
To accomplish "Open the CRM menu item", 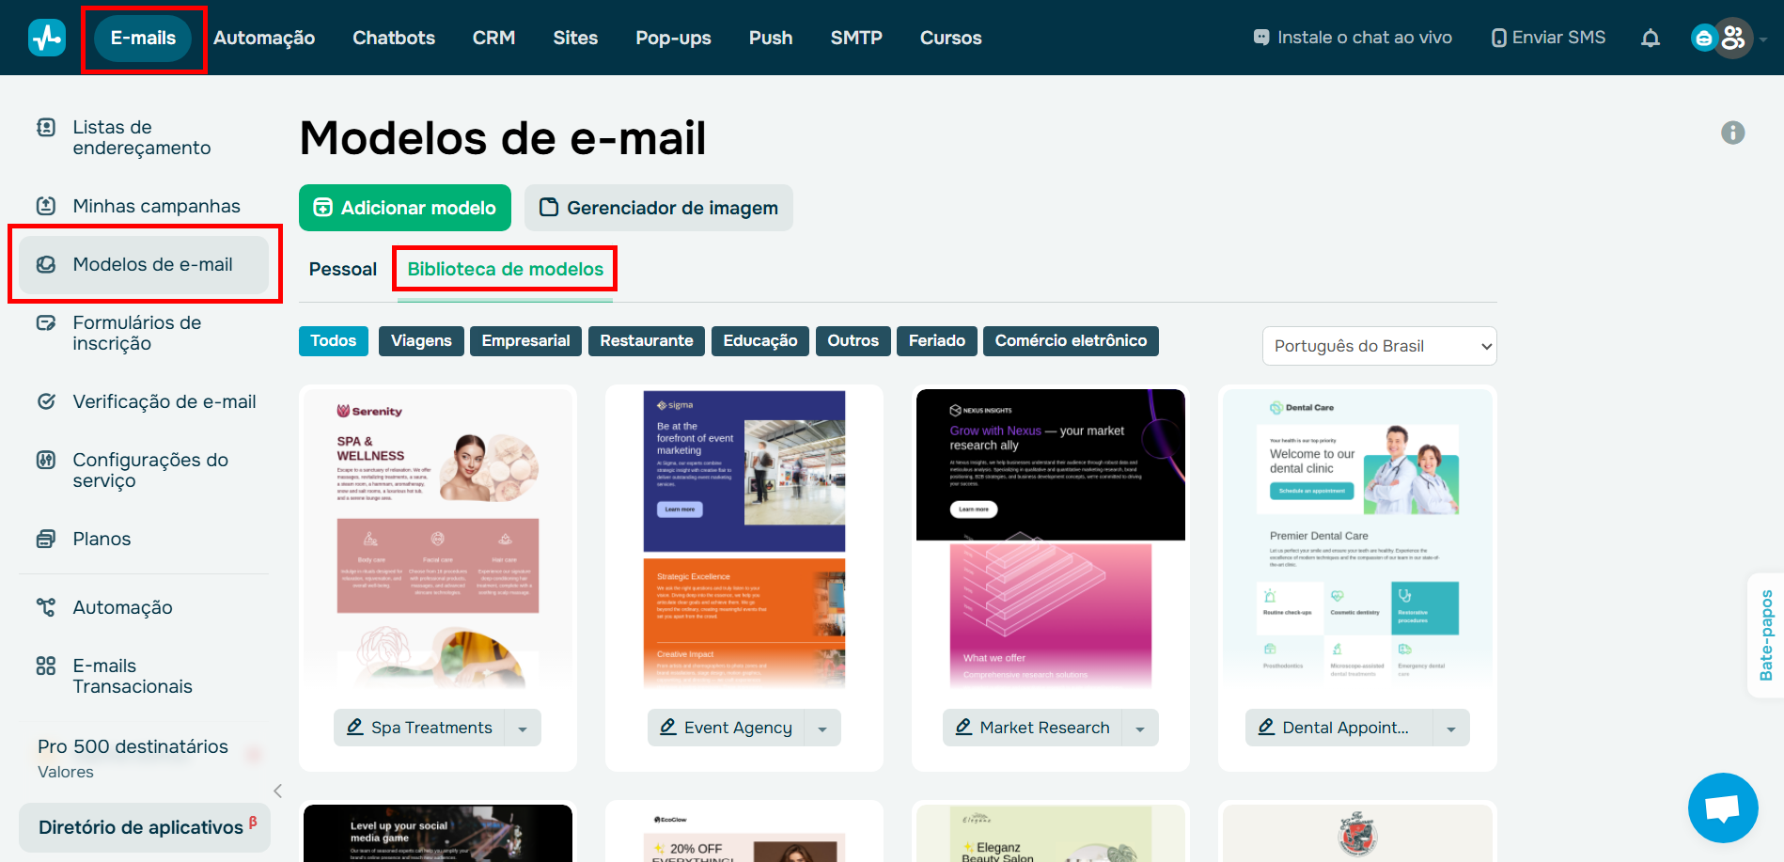I will (493, 38).
